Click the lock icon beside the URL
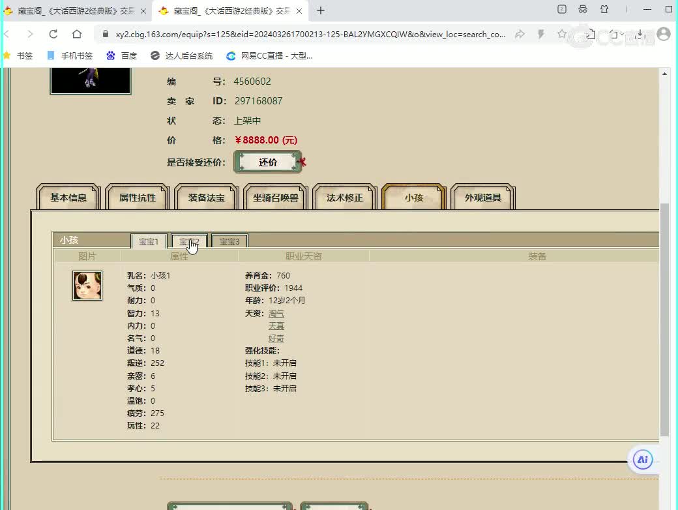678x510 pixels. [x=106, y=34]
